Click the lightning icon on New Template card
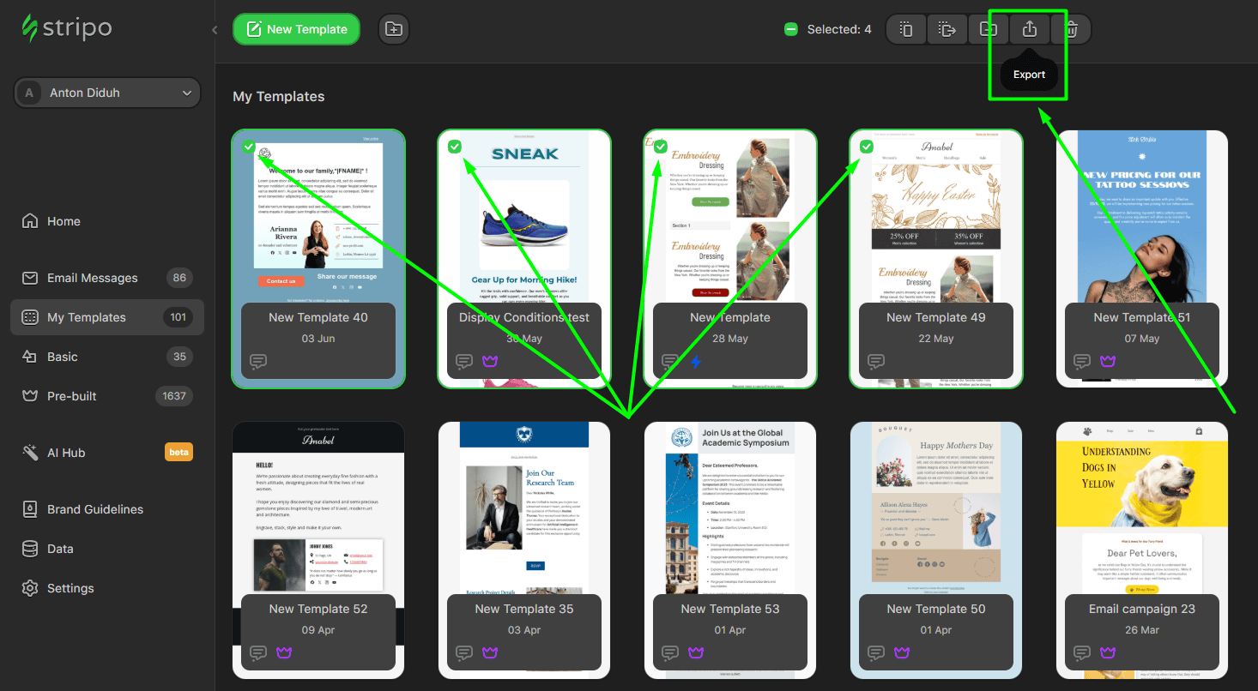The image size is (1258, 691). (x=695, y=362)
